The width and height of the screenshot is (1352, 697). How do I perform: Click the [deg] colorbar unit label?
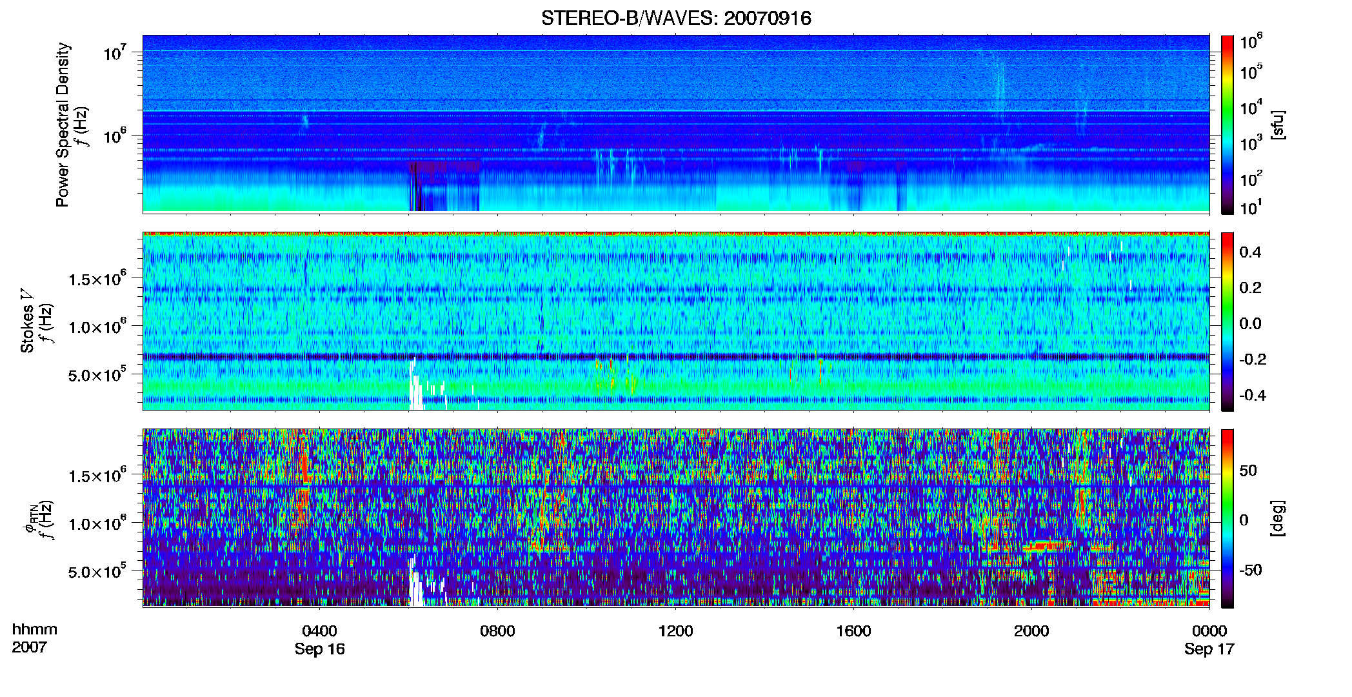tap(1278, 518)
